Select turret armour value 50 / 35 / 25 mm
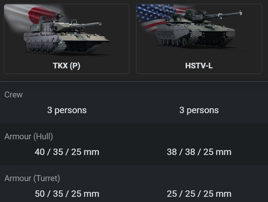The width and height of the screenshot is (268, 202). 67,194
